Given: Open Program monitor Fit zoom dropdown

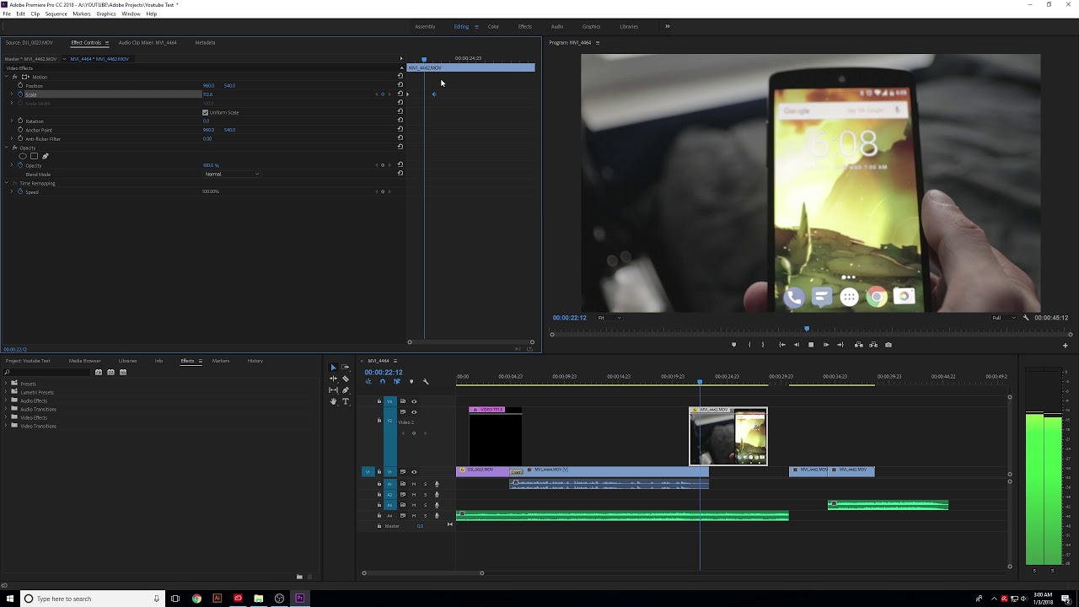Looking at the screenshot, I should (x=609, y=318).
